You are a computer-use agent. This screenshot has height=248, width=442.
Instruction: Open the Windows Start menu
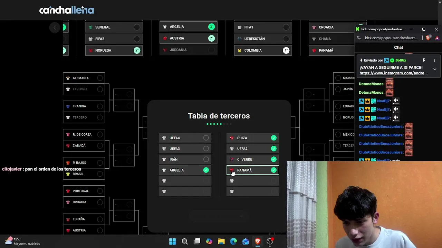172,241
